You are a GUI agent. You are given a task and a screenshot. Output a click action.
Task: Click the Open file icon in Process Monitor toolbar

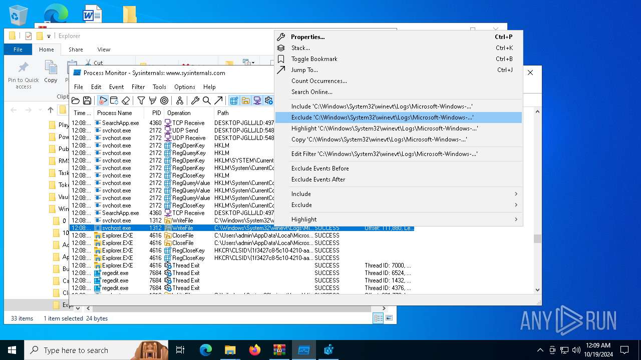(76, 100)
